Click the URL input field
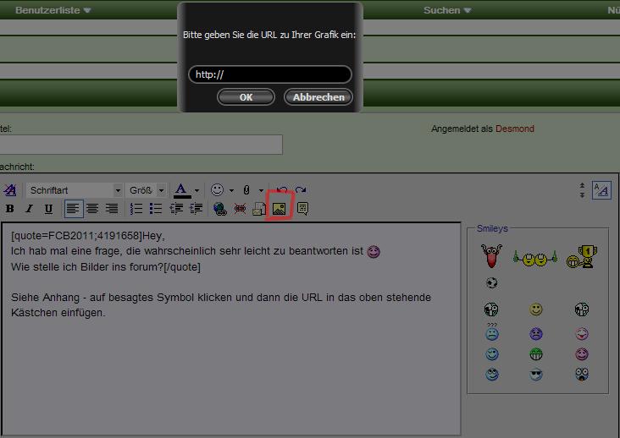Viewport: 620px width, 438px height. [x=269, y=74]
